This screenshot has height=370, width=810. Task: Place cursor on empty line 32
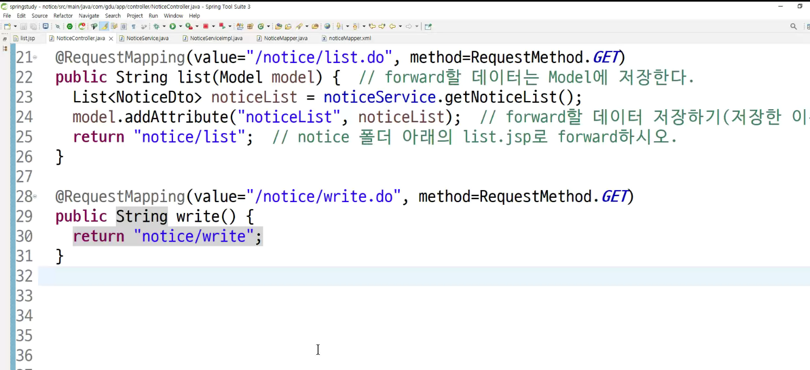click(424, 276)
